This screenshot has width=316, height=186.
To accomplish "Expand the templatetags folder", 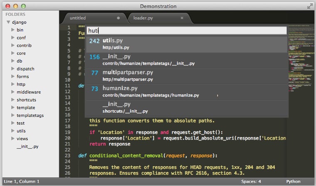I will tap(13, 116).
